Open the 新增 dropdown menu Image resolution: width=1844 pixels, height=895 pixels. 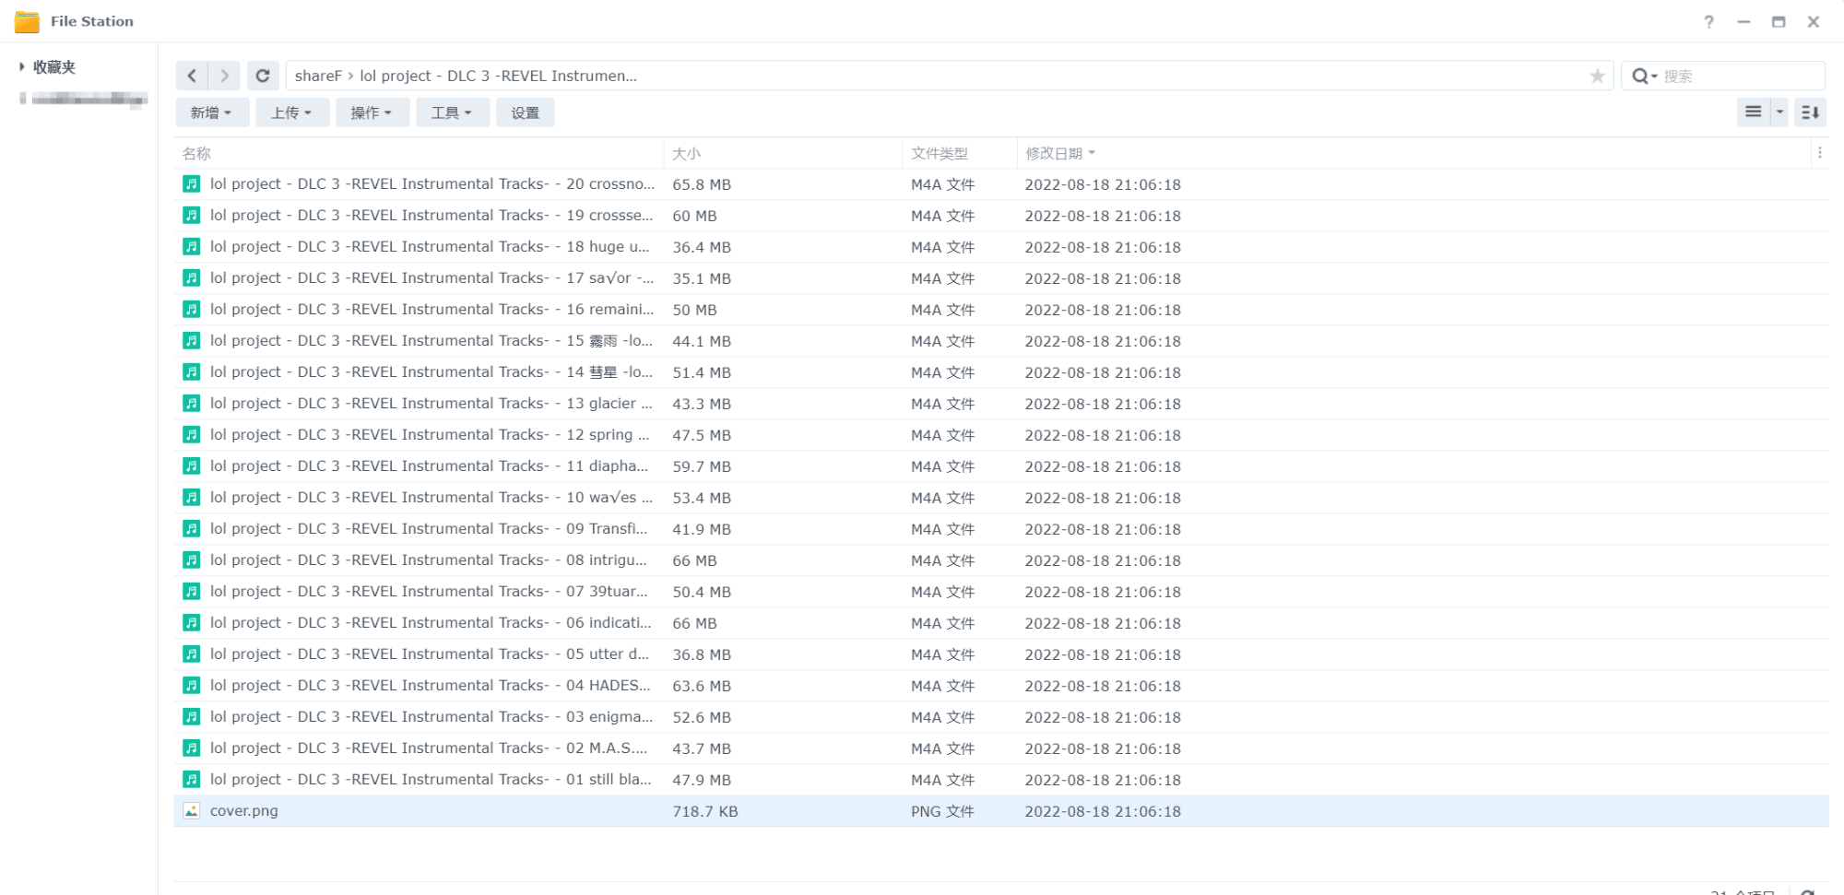pos(211,112)
